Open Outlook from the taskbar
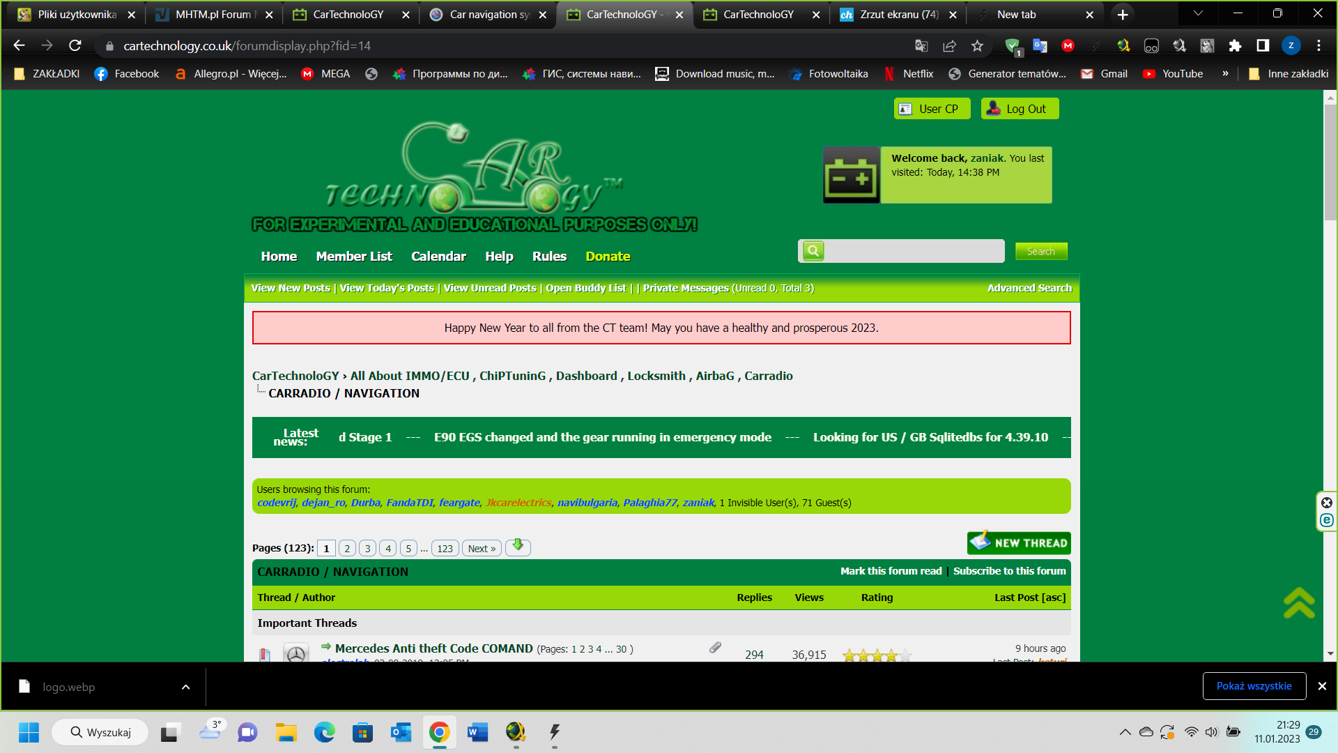The height and width of the screenshot is (753, 1338). 401,732
